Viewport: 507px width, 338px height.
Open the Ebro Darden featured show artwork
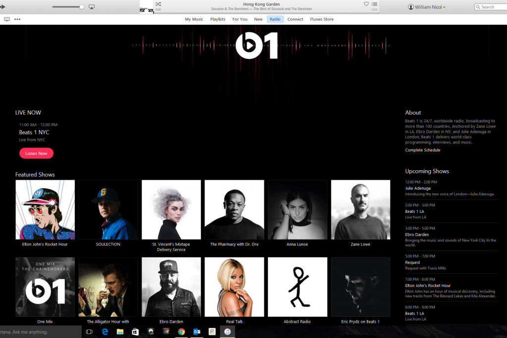coord(171,287)
